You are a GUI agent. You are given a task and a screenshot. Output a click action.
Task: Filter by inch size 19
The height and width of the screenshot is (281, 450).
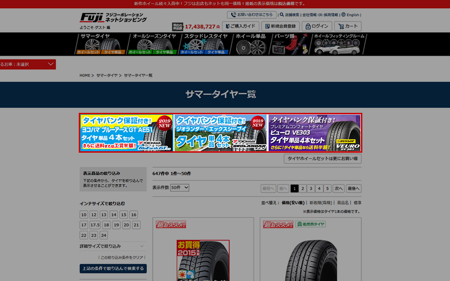pos(116,225)
